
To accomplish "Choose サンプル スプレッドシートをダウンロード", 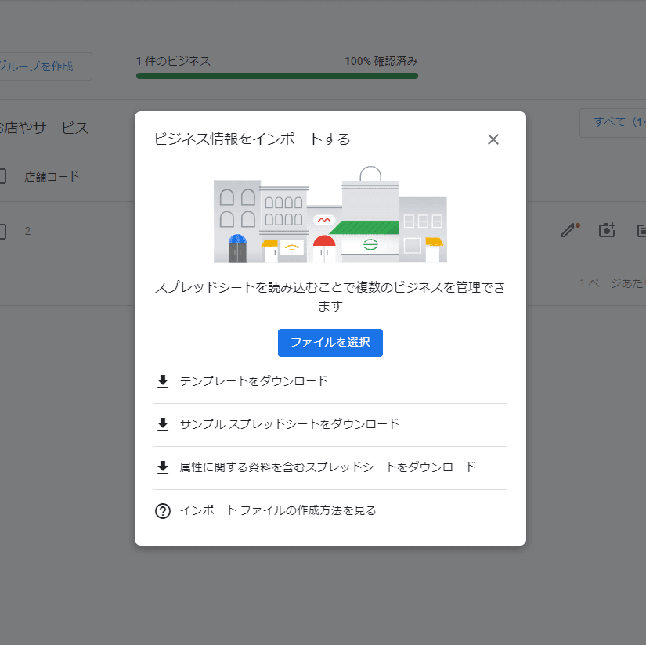I will tap(290, 424).
